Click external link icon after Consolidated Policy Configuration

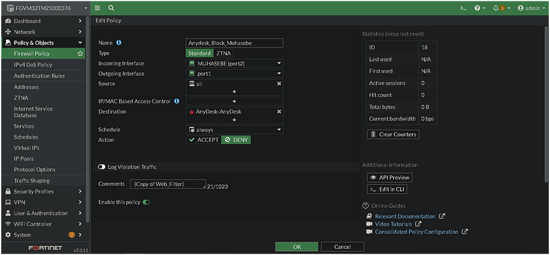[x=464, y=232]
